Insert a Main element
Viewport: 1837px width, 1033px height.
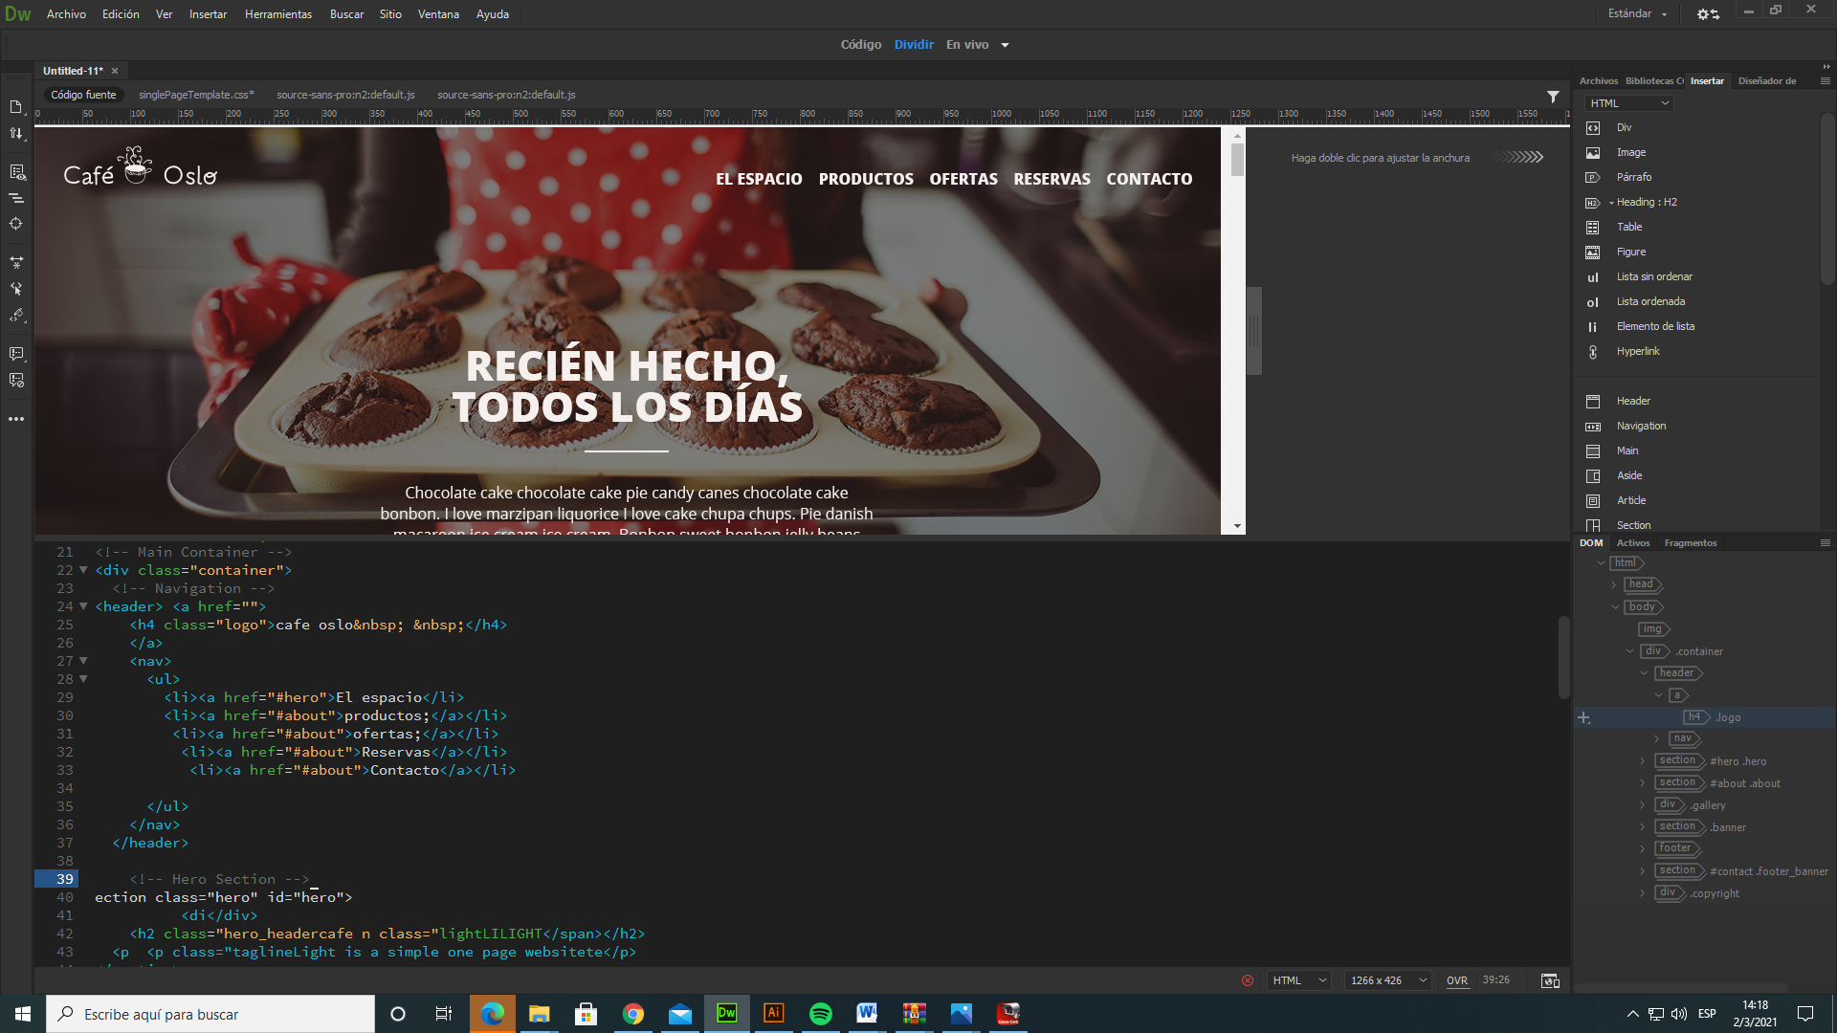[1627, 451]
